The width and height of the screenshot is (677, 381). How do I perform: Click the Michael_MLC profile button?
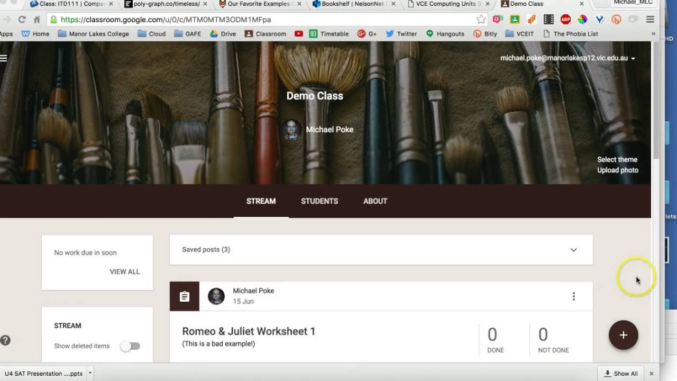tap(633, 3)
